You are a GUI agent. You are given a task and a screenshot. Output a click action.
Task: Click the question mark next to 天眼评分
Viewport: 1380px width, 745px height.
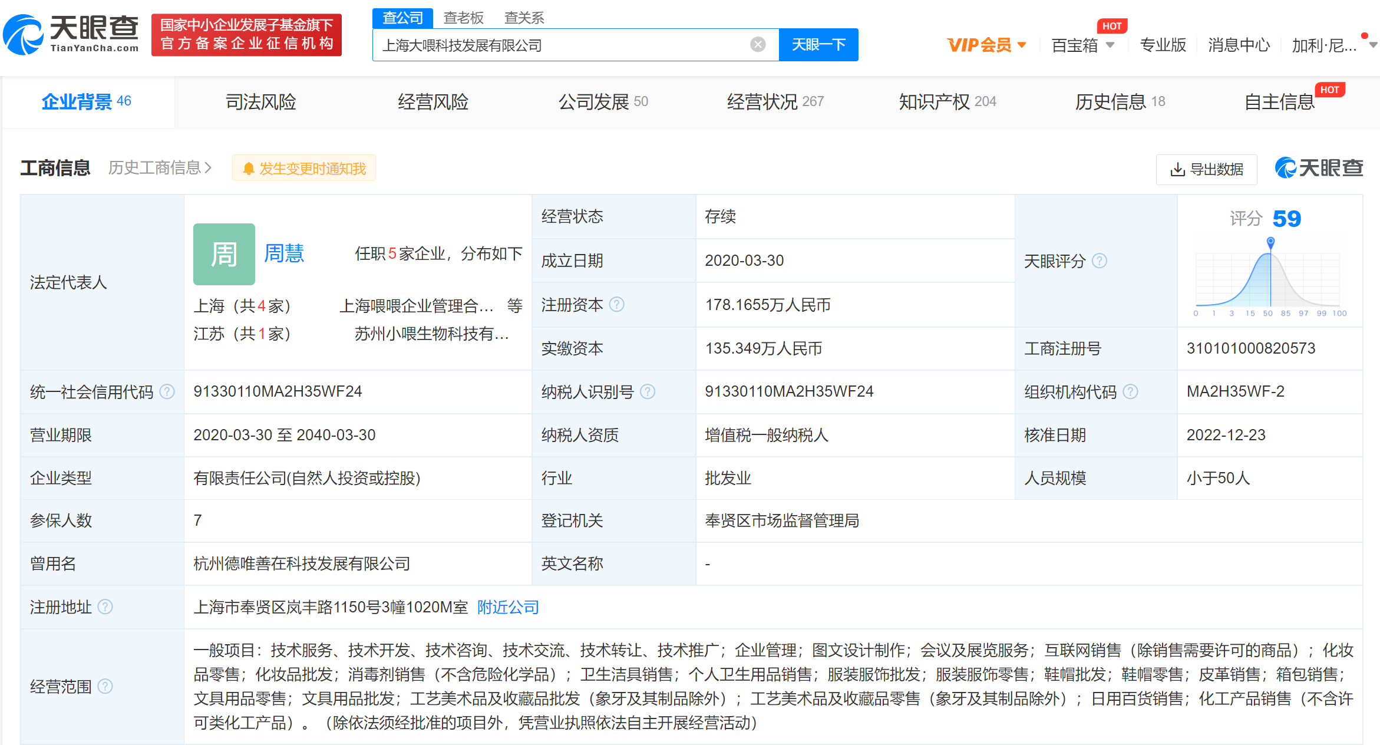1100,261
